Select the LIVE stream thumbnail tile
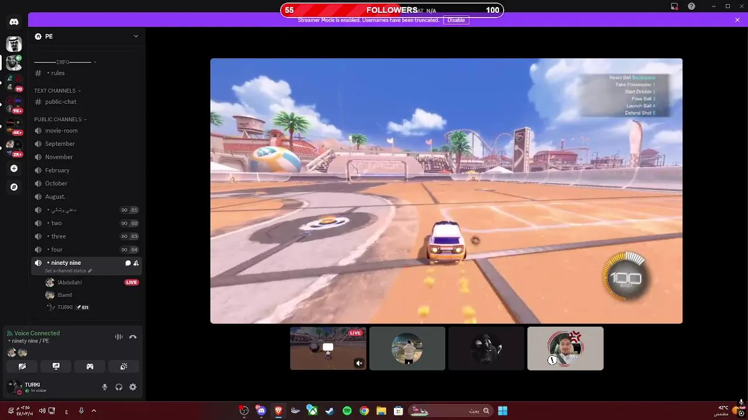The width and height of the screenshot is (748, 420). pos(328,348)
